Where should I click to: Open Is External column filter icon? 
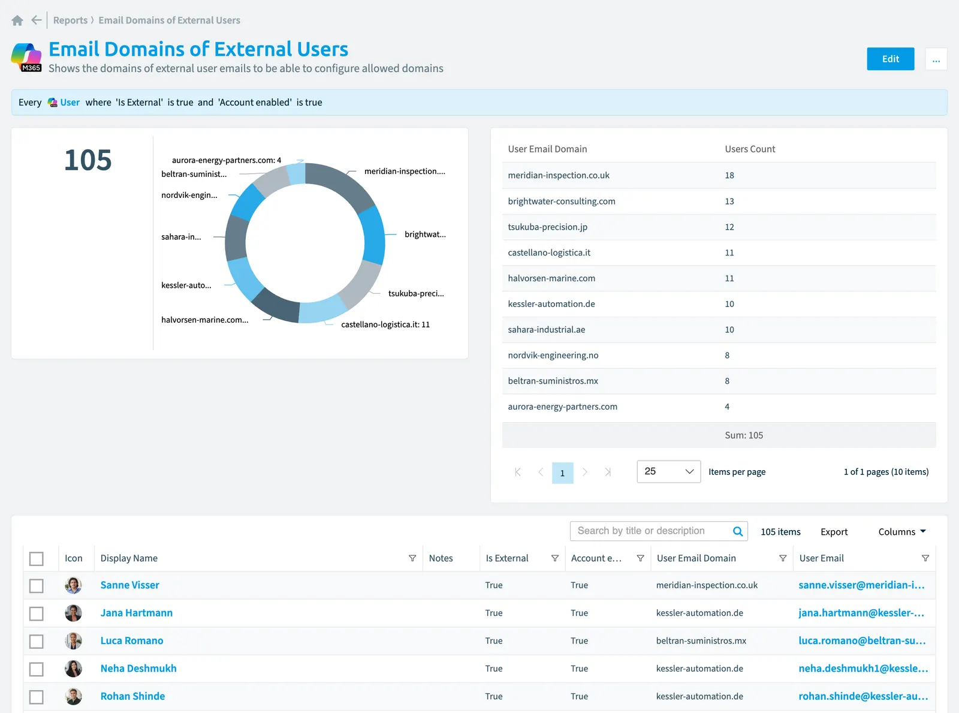coord(555,558)
